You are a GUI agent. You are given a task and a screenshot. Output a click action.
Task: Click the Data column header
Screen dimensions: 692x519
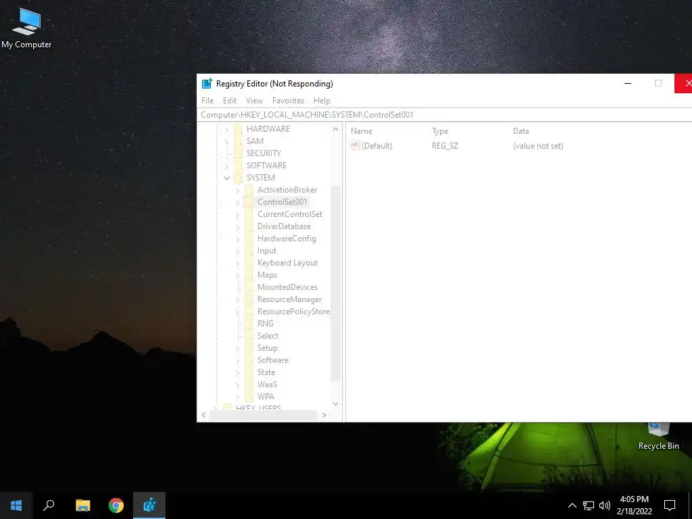pos(521,131)
